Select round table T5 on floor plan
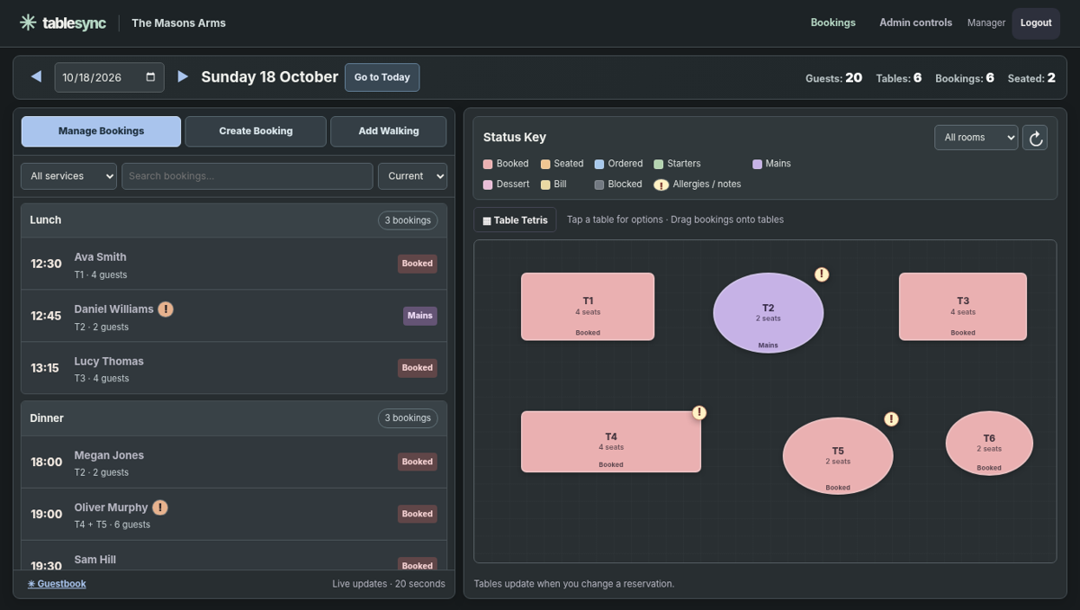 click(x=838, y=456)
